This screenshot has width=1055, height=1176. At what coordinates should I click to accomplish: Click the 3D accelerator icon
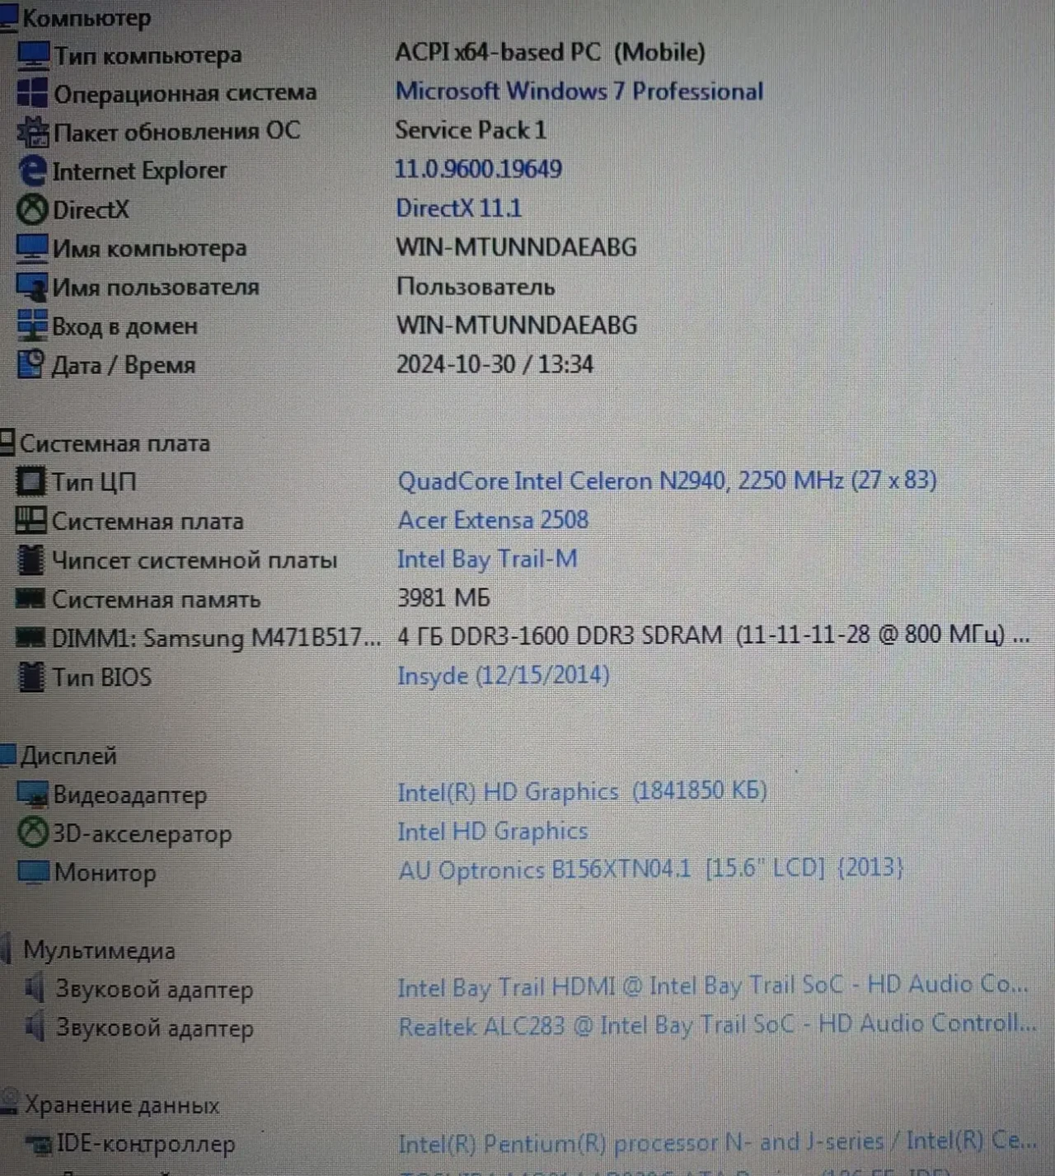click(31, 833)
